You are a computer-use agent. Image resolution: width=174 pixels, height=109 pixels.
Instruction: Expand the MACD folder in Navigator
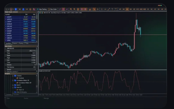click(x=13, y=85)
